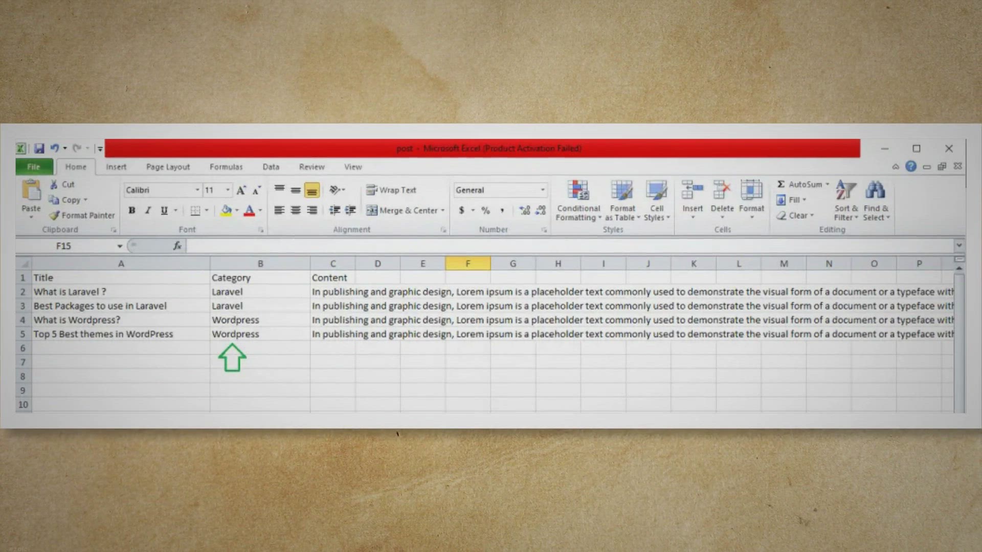Toggle Bold formatting
The image size is (982, 552).
click(132, 211)
